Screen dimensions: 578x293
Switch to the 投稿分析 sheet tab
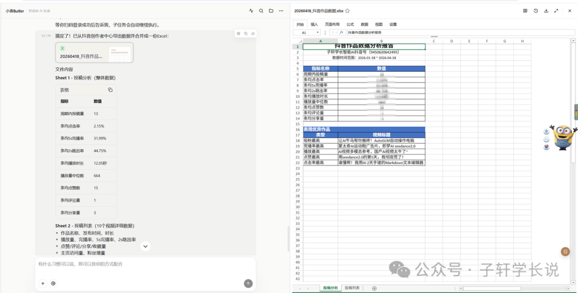tap(330, 288)
